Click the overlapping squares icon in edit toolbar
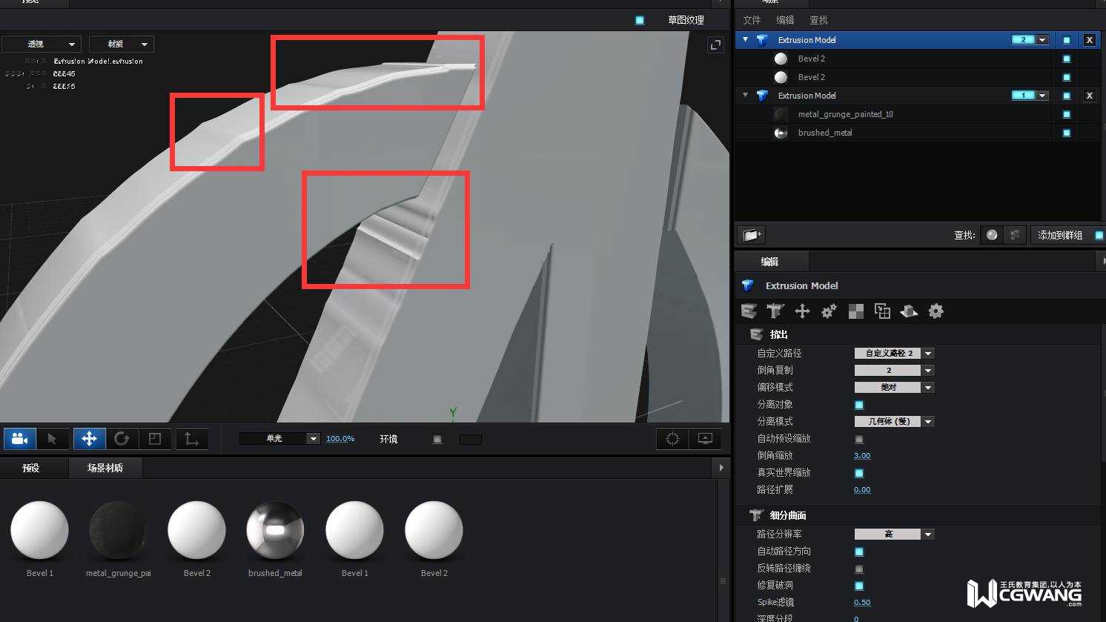Image resolution: width=1106 pixels, height=622 pixels. click(882, 311)
